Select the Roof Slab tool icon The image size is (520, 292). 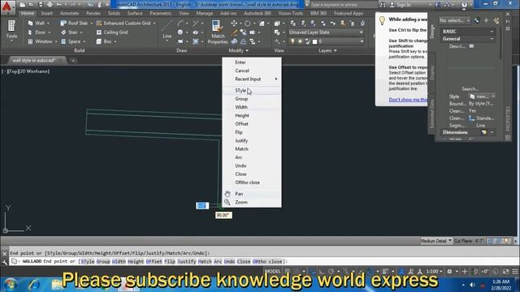point(63,24)
